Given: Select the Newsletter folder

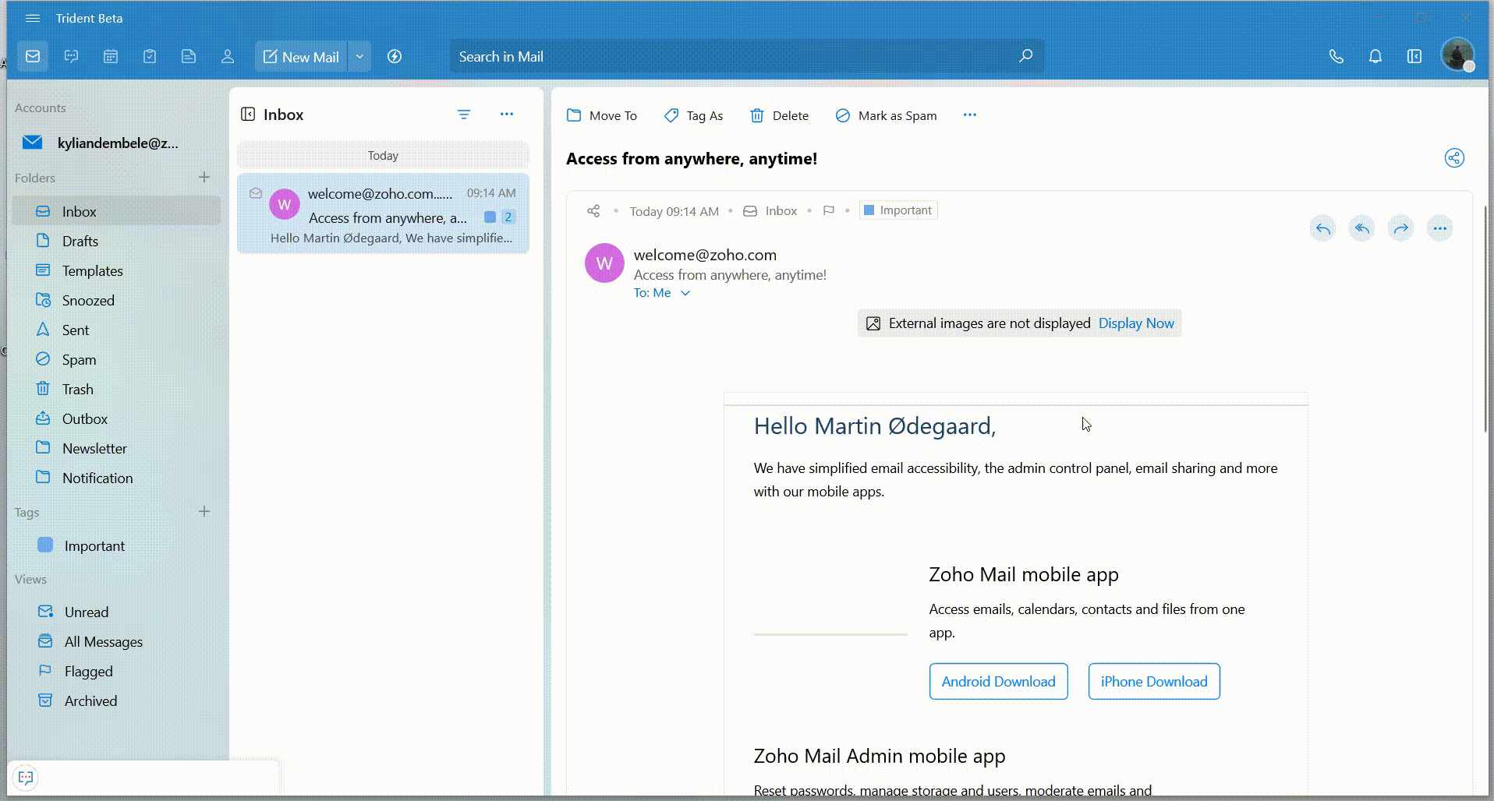Looking at the screenshot, I should [x=94, y=448].
